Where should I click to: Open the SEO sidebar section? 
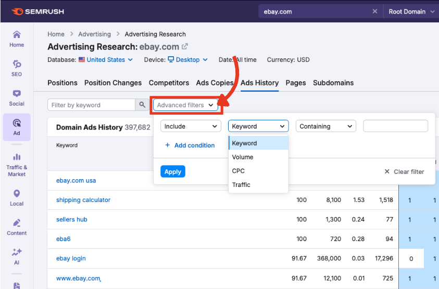17,68
